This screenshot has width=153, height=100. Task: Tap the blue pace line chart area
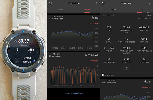point(72,39)
